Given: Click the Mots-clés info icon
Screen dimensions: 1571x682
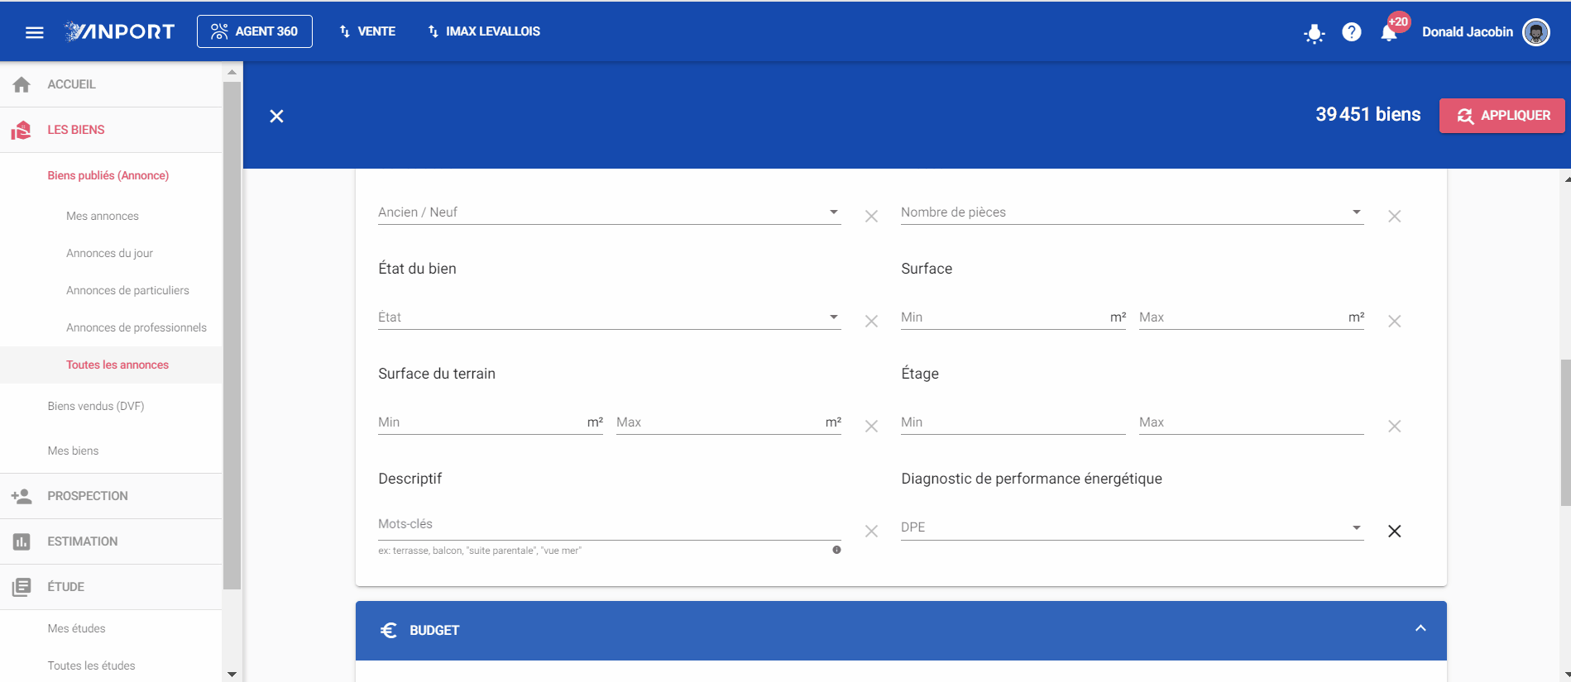Looking at the screenshot, I should (836, 550).
